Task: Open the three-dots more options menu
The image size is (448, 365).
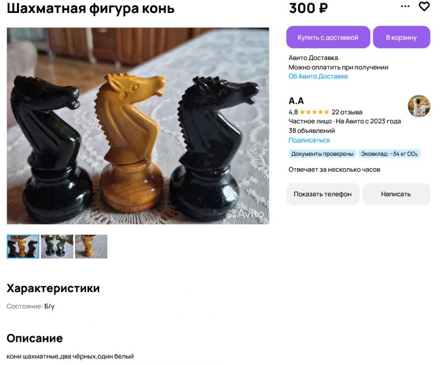Action: (x=405, y=6)
